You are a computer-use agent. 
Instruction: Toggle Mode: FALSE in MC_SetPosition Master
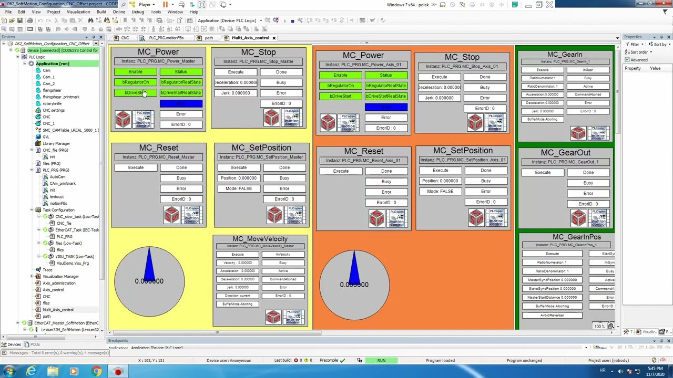pos(239,188)
